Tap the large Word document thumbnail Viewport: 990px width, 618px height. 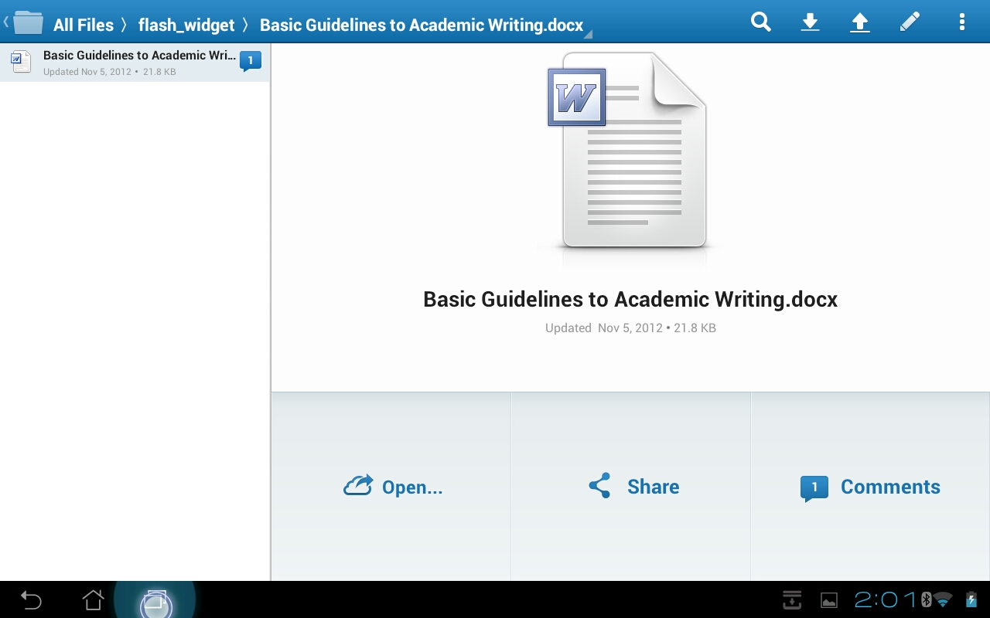pos(628,151)
